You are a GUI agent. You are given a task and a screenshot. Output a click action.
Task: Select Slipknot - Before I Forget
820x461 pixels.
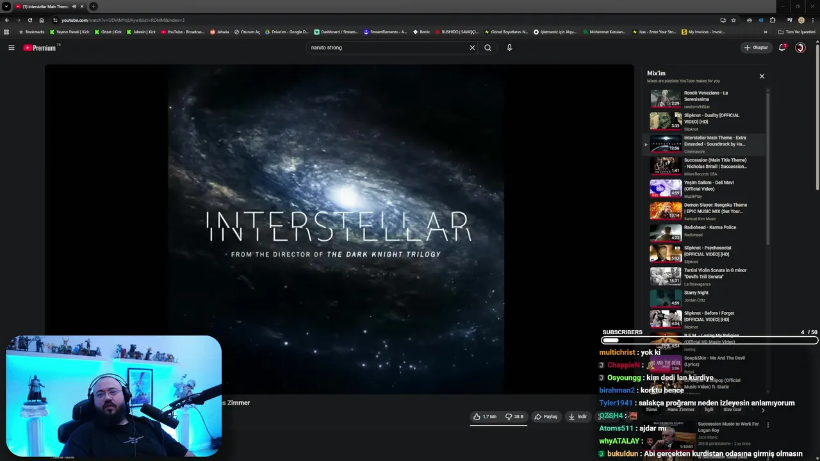click(x=705, y=319)
